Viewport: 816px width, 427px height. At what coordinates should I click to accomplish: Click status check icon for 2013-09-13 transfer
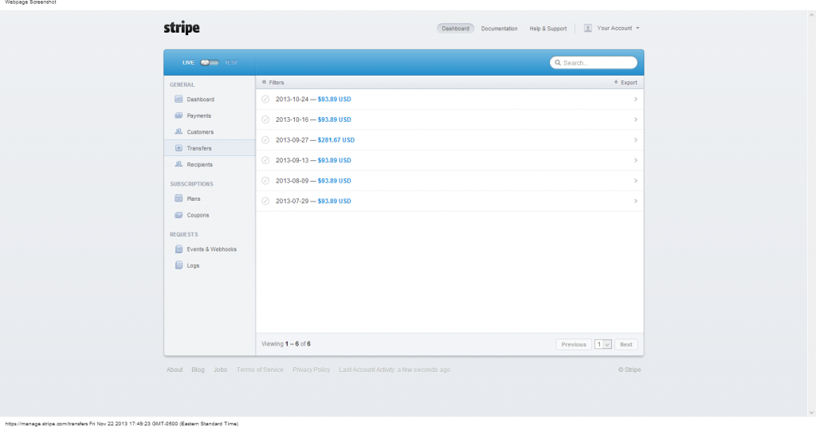[265, 160]
